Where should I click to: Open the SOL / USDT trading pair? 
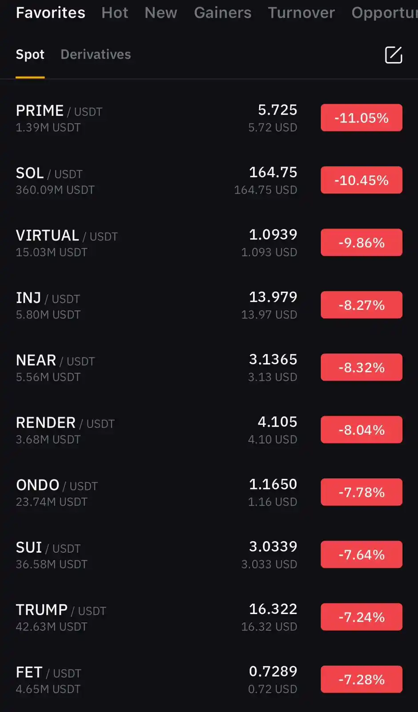point(209,180)
